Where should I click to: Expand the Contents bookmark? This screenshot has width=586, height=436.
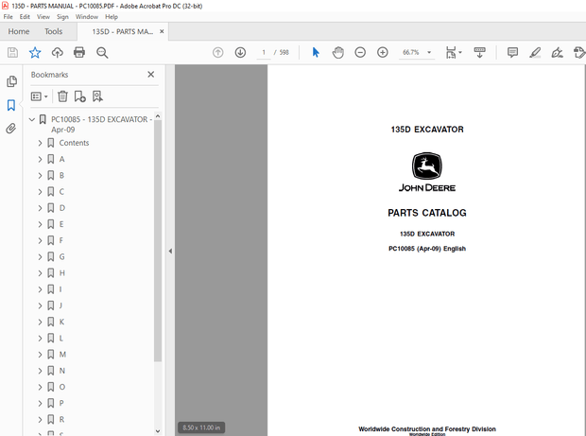[x=40, y=143]
